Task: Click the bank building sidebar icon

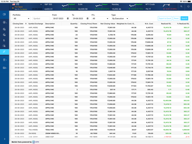Action: [4, 60]
